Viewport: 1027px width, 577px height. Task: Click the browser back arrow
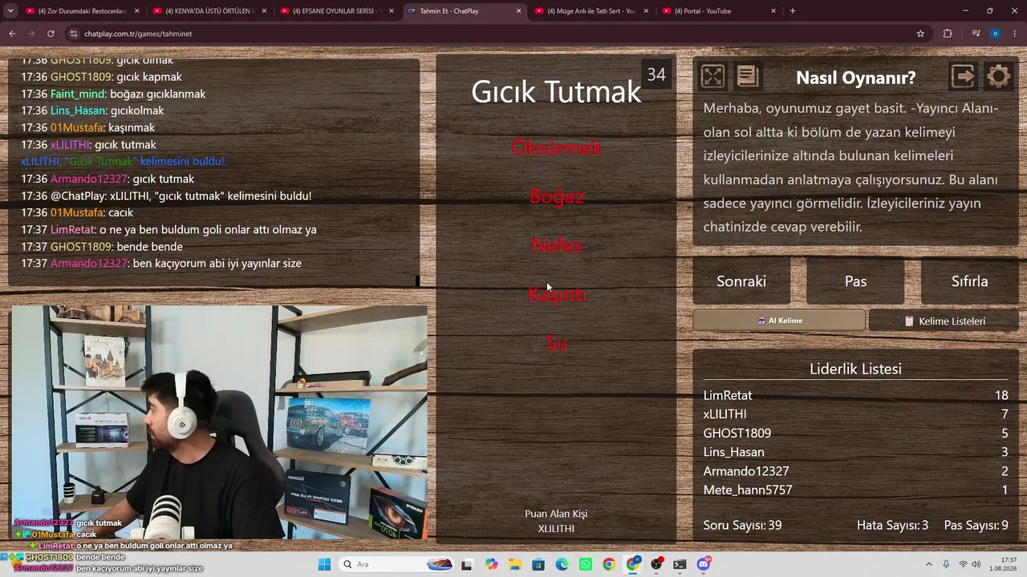[x=12, y=34]
